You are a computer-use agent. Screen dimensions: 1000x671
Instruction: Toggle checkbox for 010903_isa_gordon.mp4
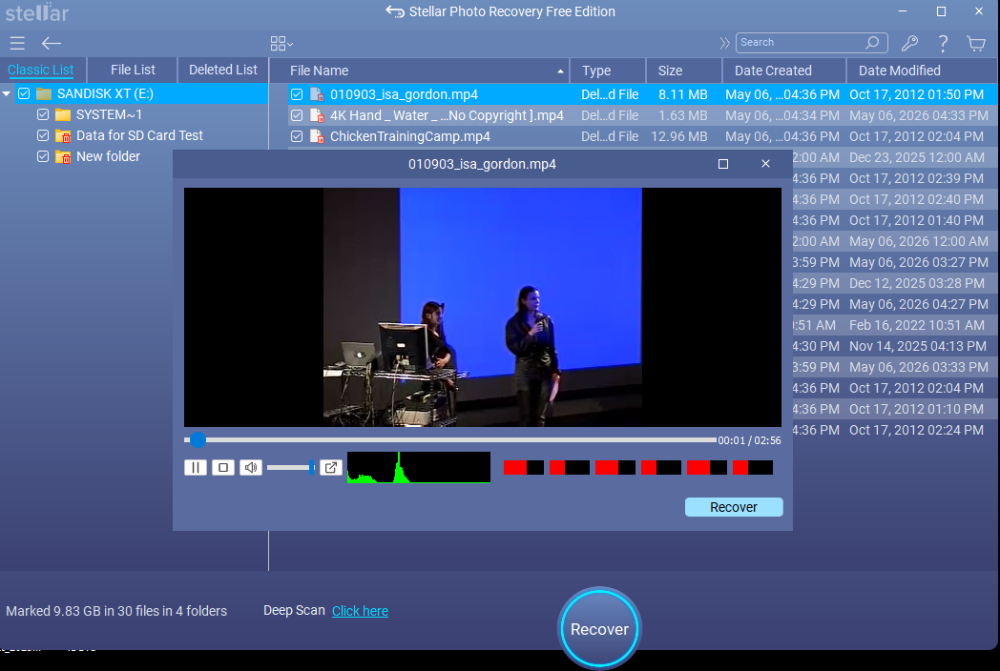(297, 94)
